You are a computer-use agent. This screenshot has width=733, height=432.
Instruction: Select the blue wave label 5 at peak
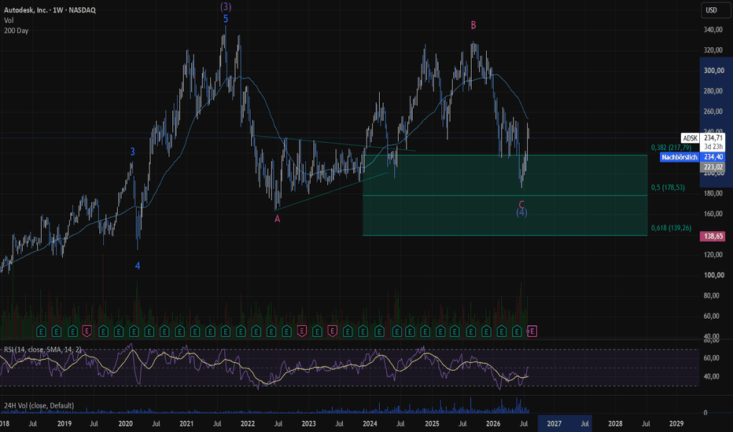click(x=226, y=19)
